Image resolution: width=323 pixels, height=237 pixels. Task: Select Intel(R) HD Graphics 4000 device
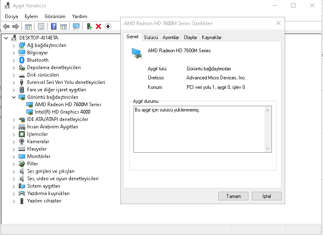[x=63, y=112]
